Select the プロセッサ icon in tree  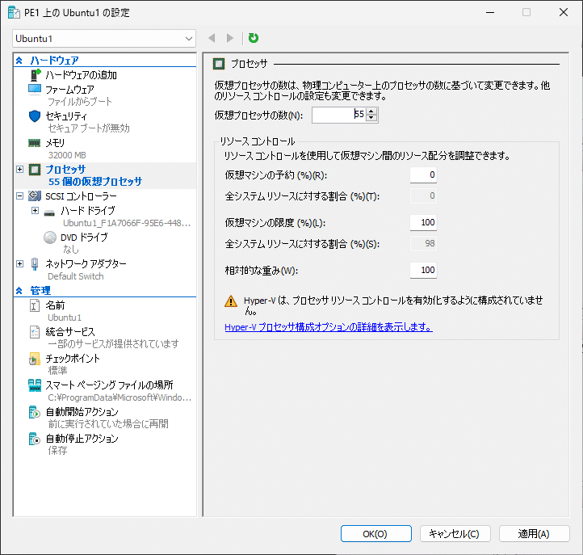(35, 170)
